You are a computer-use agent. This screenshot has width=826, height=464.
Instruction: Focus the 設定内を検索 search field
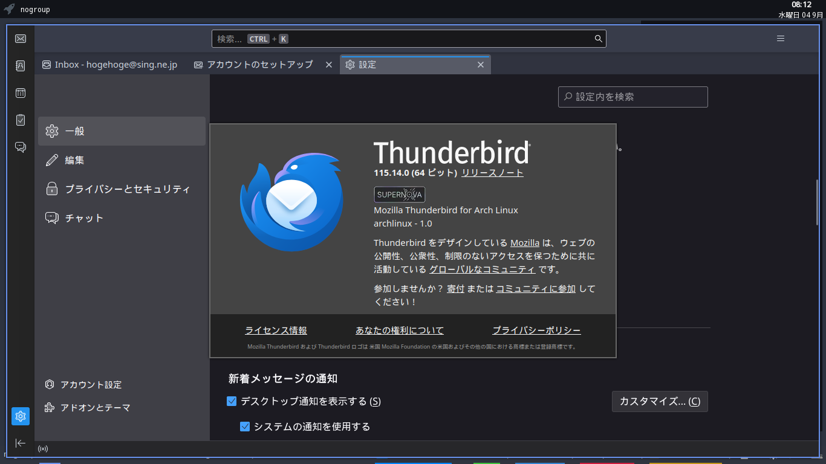tap(633, 97)
